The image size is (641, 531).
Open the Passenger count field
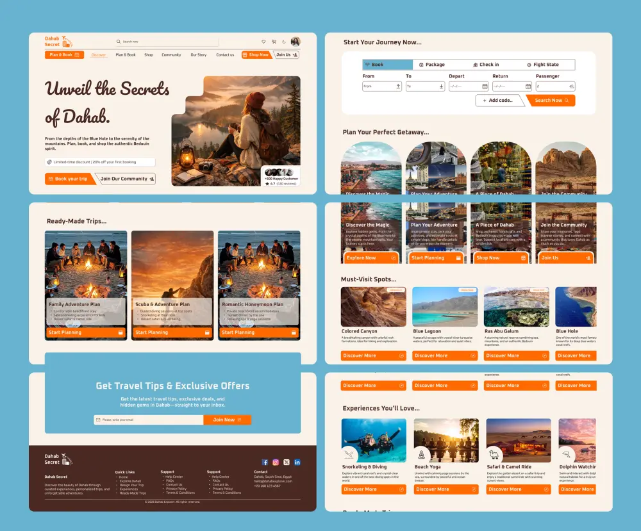[x=555, y=86]
